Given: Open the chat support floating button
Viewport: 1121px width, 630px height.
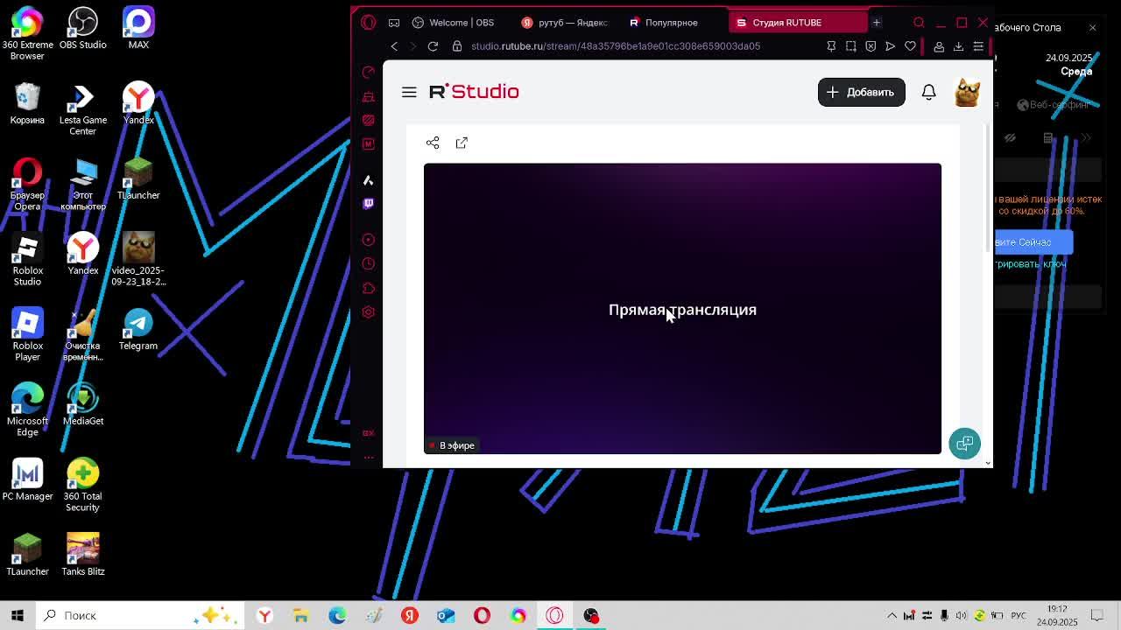Looking at the screenshot, I should coord(964,443).
